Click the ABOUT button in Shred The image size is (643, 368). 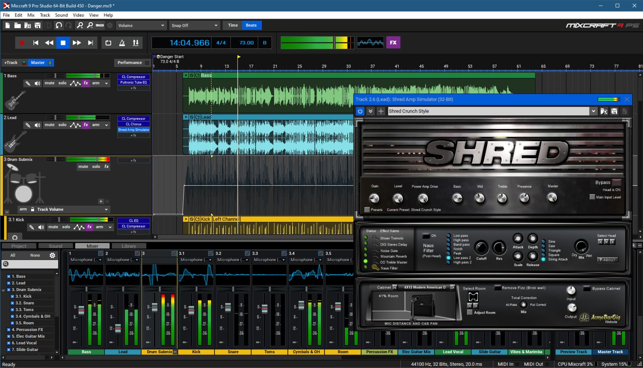coord(608,260)
